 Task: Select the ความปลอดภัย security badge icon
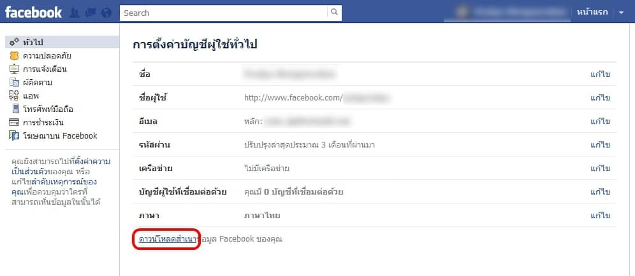coord(14,56)
